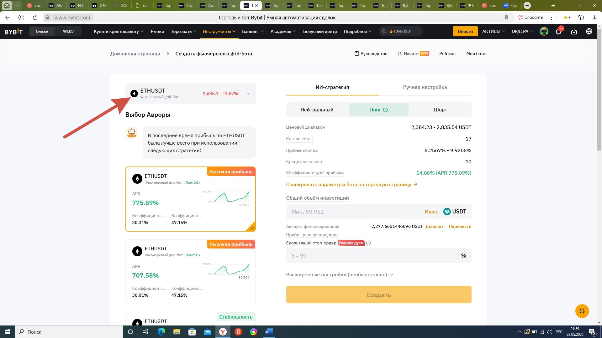The width and height of the screenshot is (602, 338).
Task: Open the Mail app from the taskbar
Action: (208, 332)
